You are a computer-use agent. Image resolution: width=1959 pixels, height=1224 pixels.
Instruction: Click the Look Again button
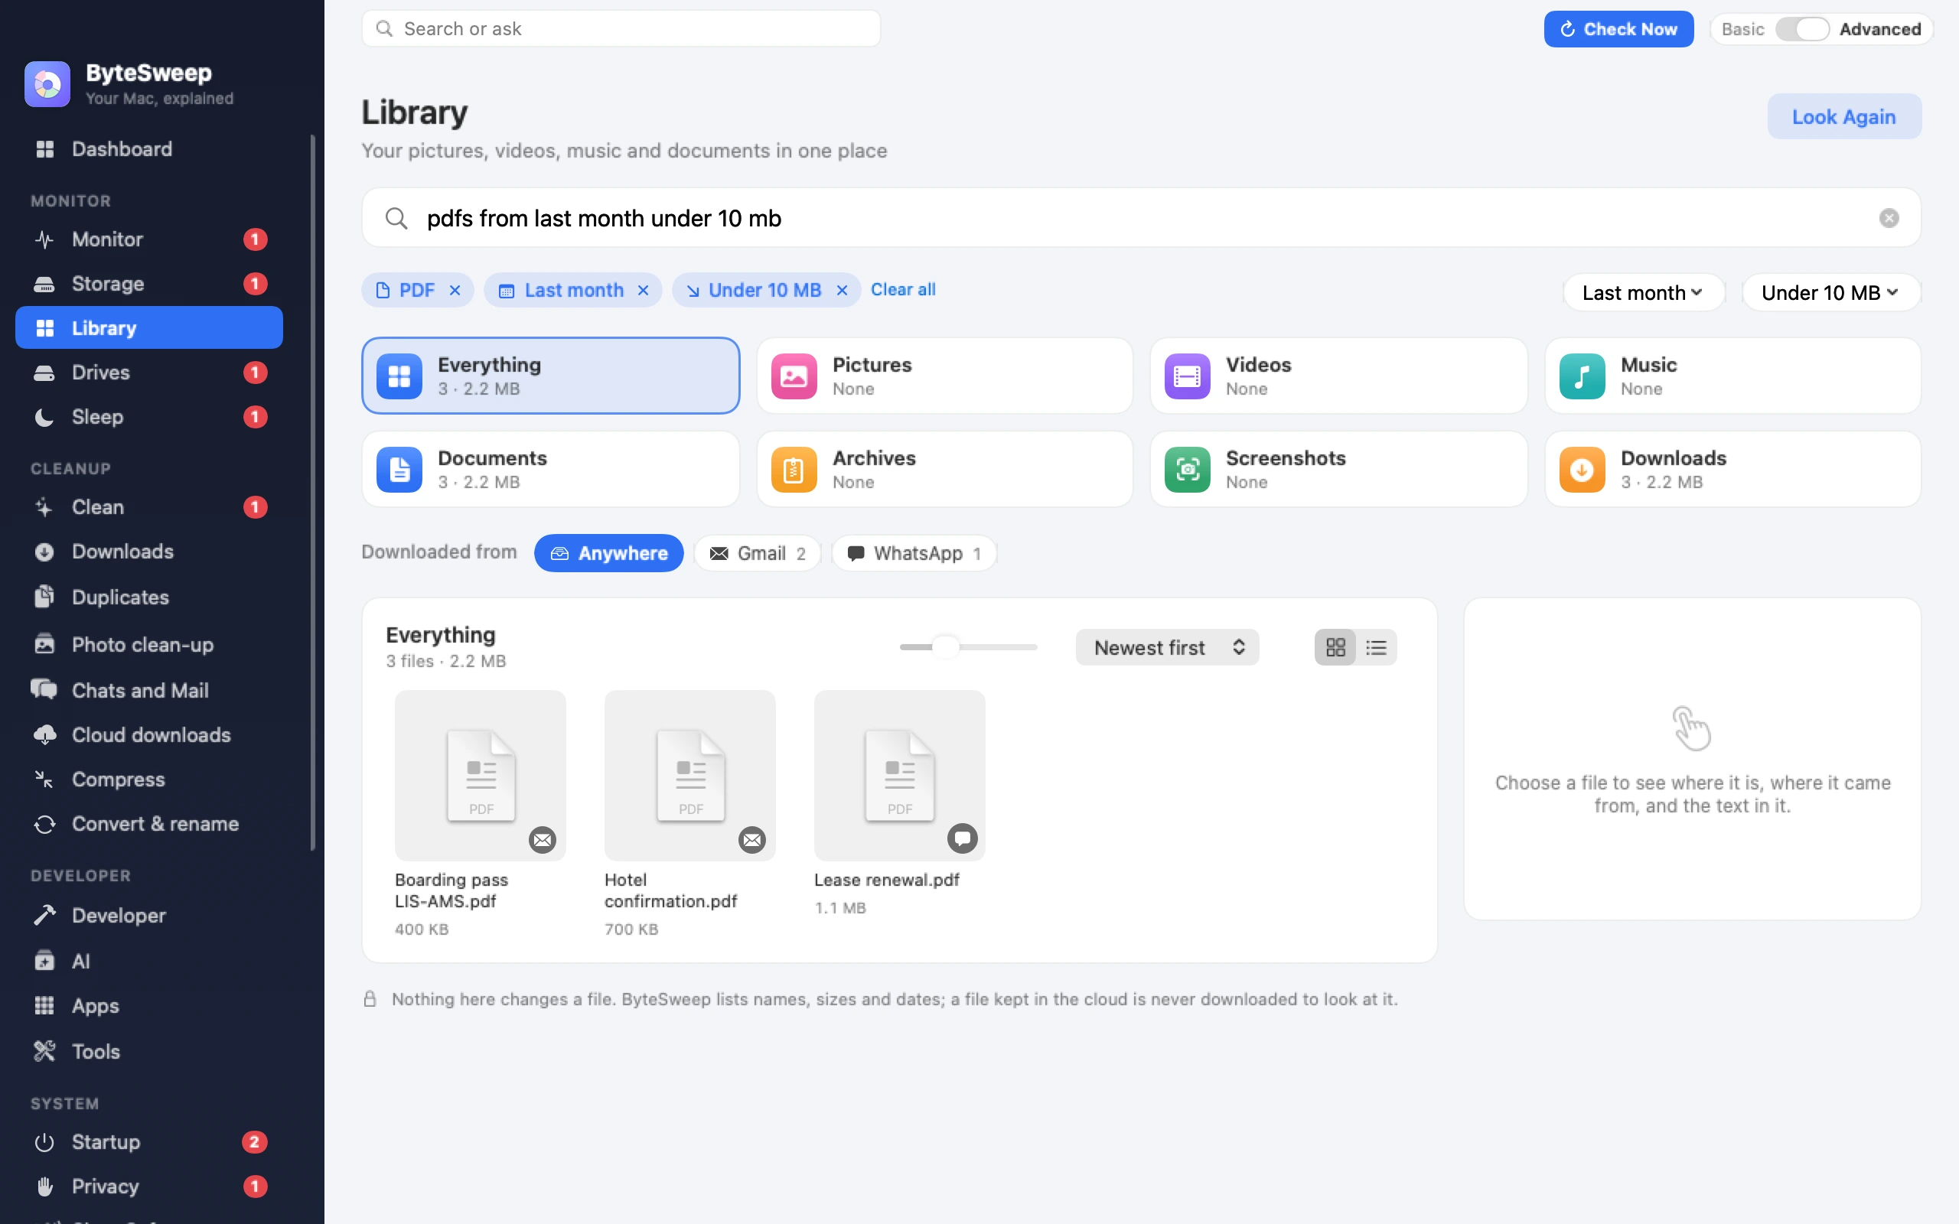[1844, 116]
